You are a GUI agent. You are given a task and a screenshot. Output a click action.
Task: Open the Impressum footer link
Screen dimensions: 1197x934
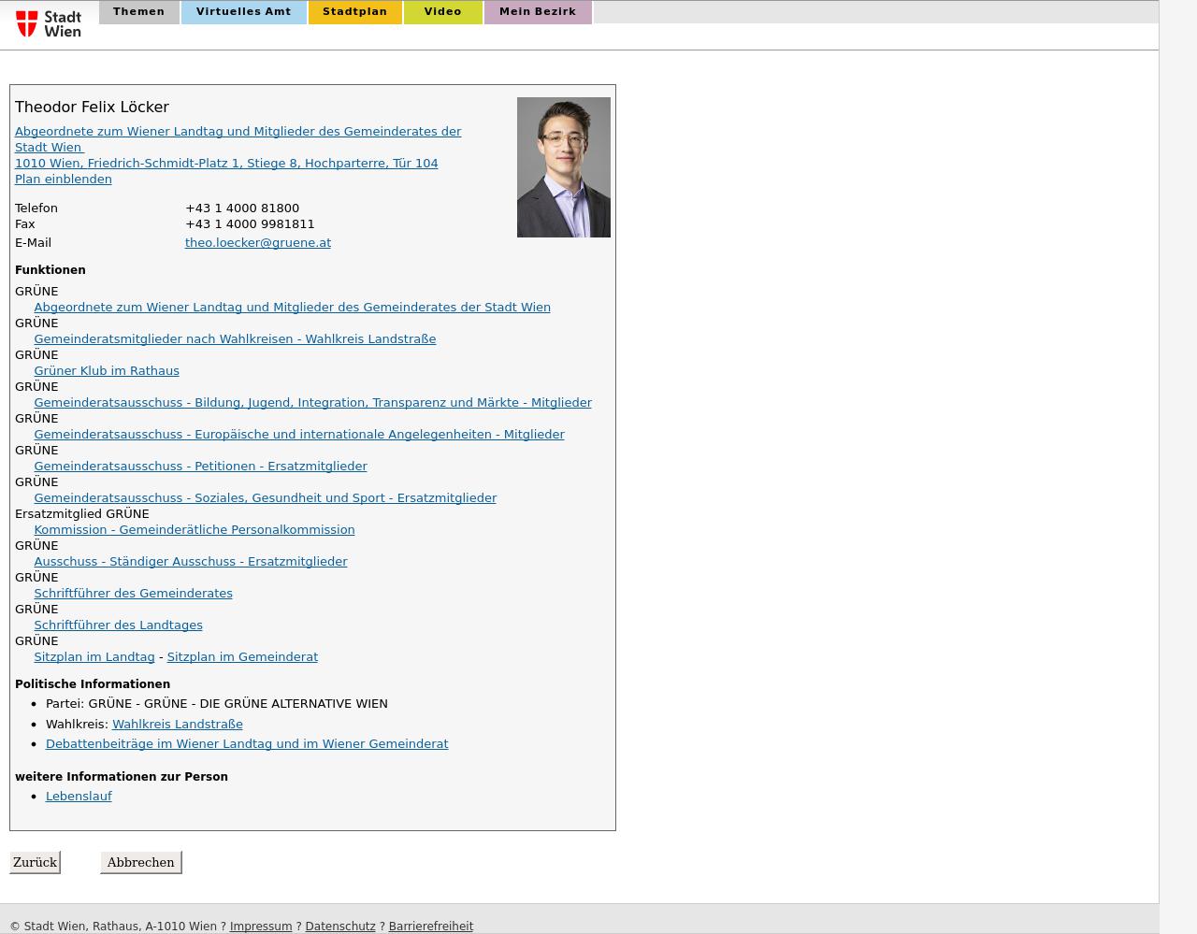pyautogui.click(x=260, y=927)
